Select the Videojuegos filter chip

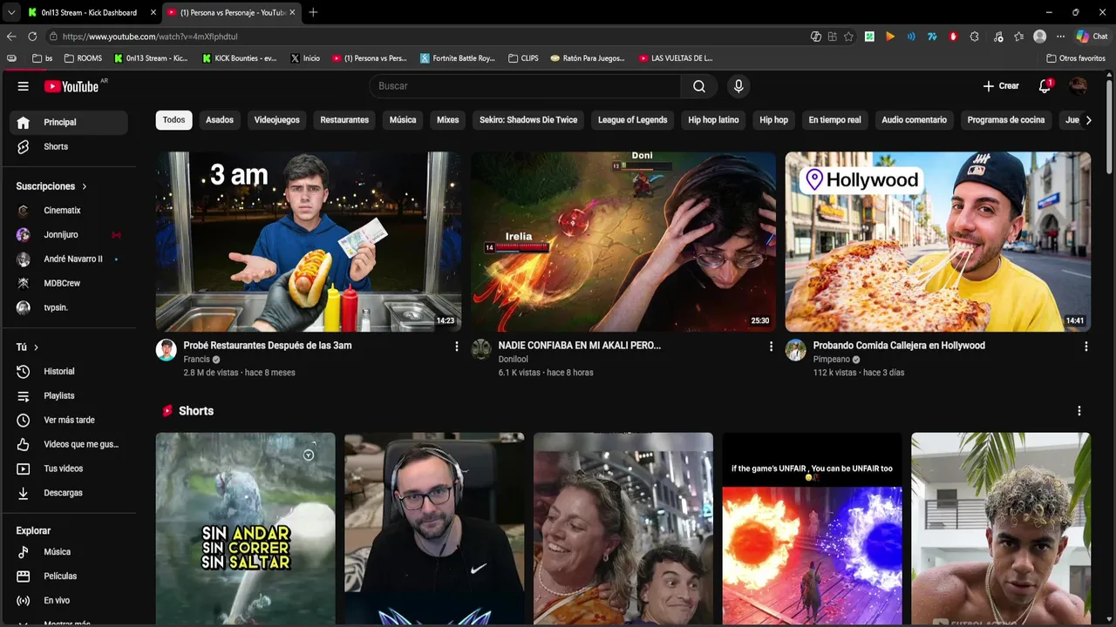click(x=276, y=120)
